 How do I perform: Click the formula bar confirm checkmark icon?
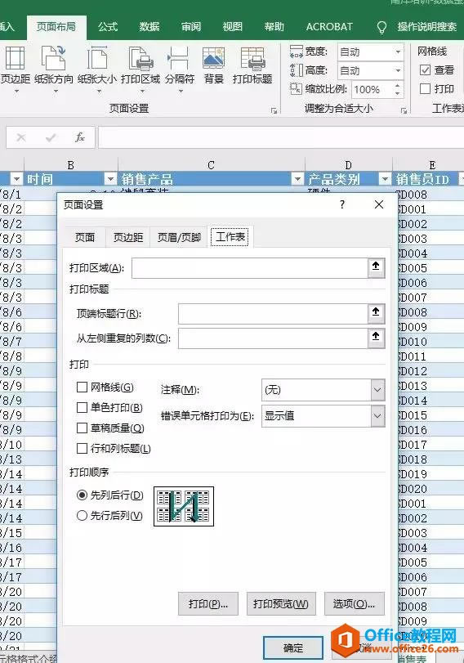pyautogui.click(x=51, y=137)
